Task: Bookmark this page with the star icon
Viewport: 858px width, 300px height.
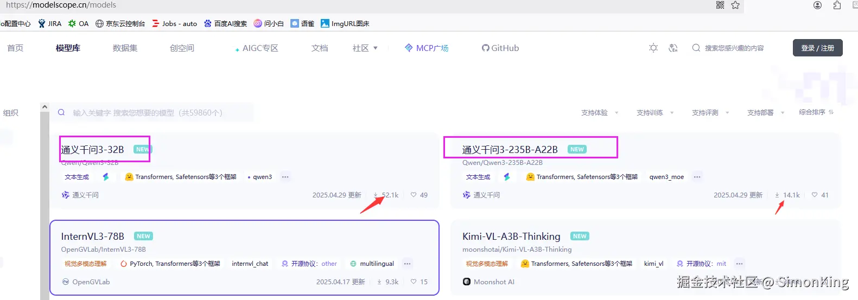Action: tap(735, 5)
